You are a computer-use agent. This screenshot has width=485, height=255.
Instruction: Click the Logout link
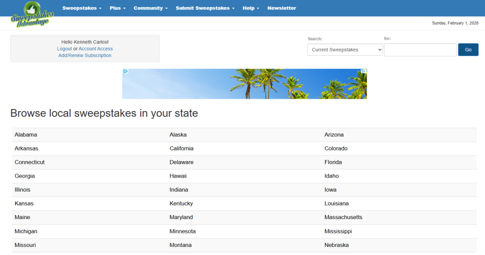tap(64, 49)
